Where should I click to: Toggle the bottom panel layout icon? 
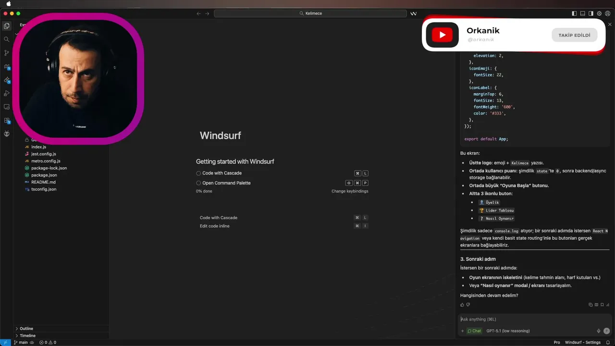[582, 13]
